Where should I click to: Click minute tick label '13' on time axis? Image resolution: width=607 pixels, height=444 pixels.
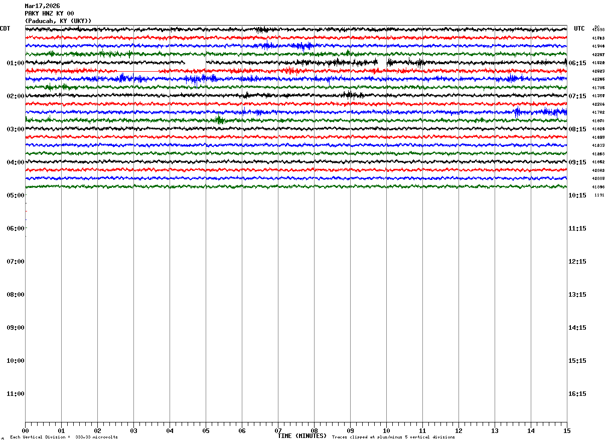pyautogui.click(x=495, y=430)
